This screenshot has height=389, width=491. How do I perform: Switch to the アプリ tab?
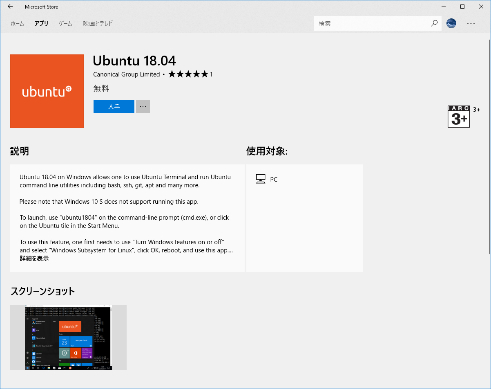pyautogui.click(x=41, y=24)
